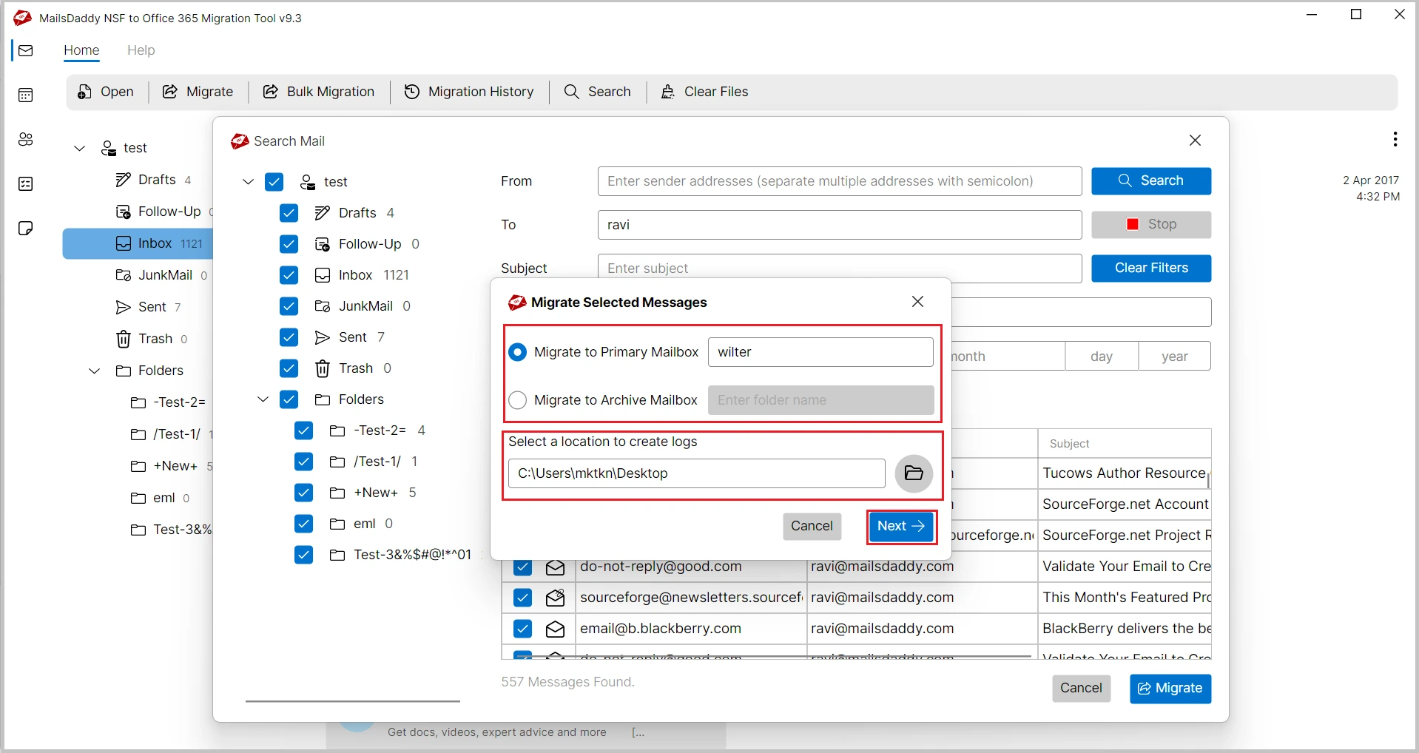Click the tasks checklist icon in sidebar
The image size is (1419, 753).
point(26,184)
